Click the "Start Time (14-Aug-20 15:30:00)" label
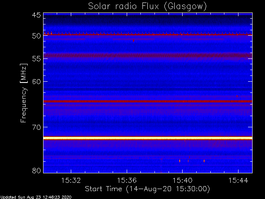 click(x=147, y=189)
